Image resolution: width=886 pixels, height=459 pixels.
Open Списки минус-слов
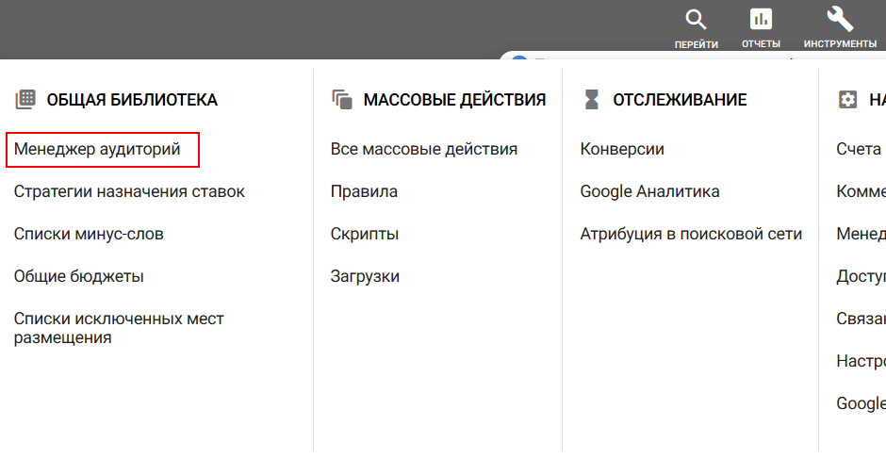[89, 234]
